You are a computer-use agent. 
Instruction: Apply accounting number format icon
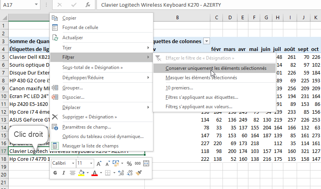click(x=116, y=163)
